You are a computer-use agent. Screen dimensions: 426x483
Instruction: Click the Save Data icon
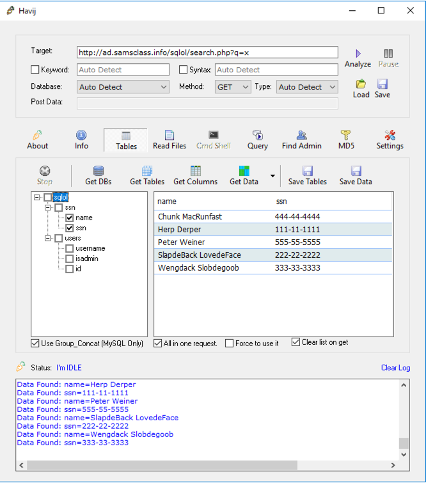356,171
